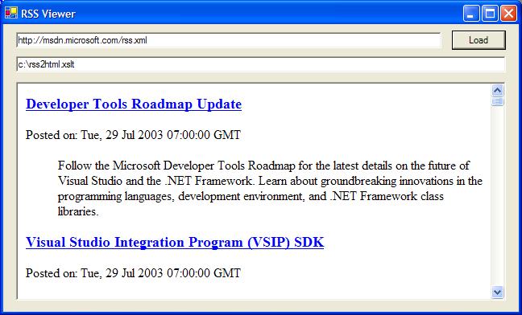Click the RSS Viewer title bar icon

[11, 14]
